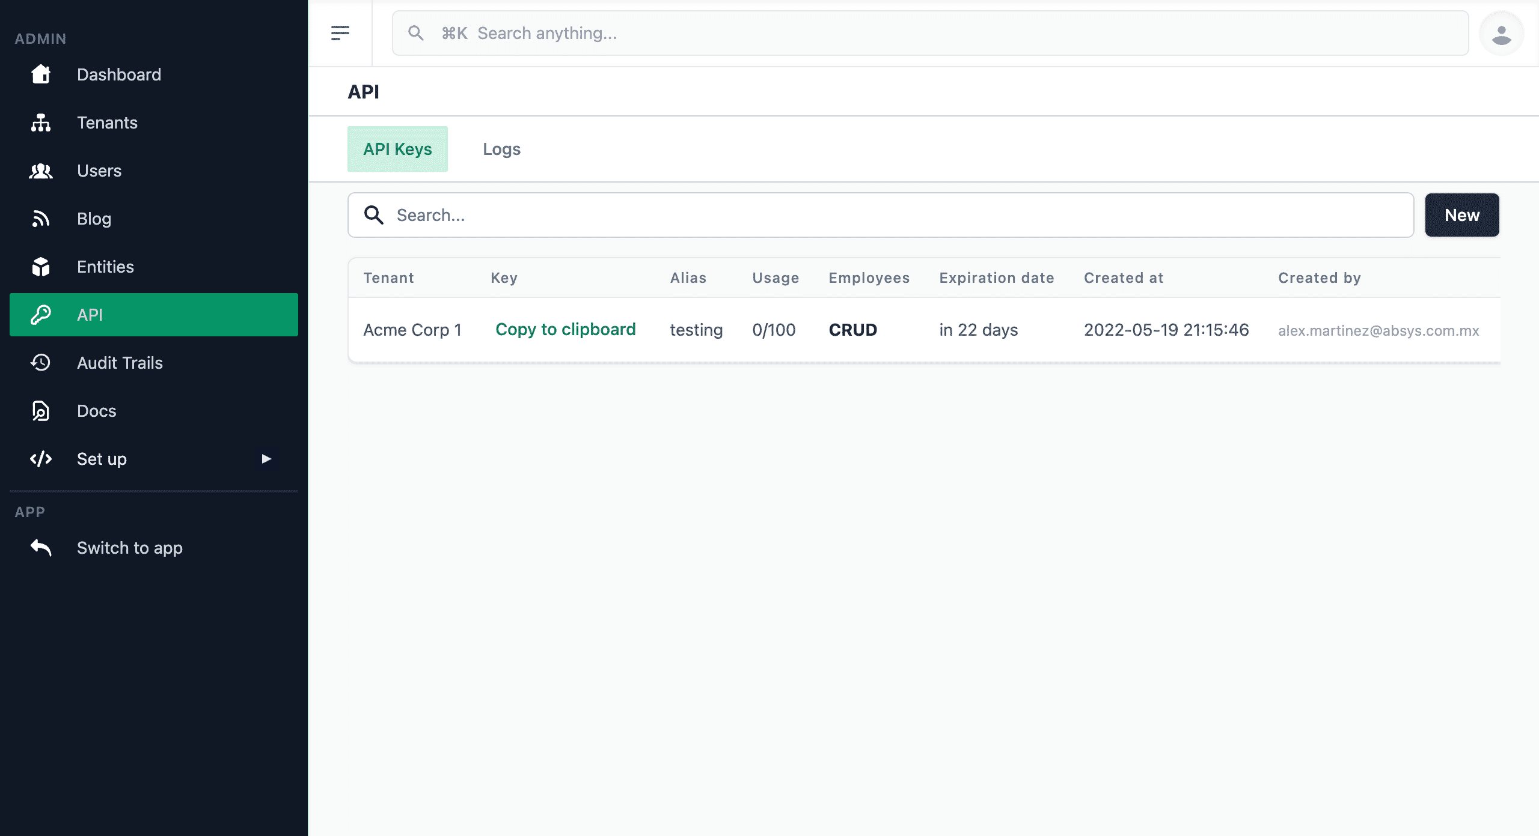The width and height of the screenshot is (1539, 836).
Task: Click the Created by column header
Action: (1319, 277)
